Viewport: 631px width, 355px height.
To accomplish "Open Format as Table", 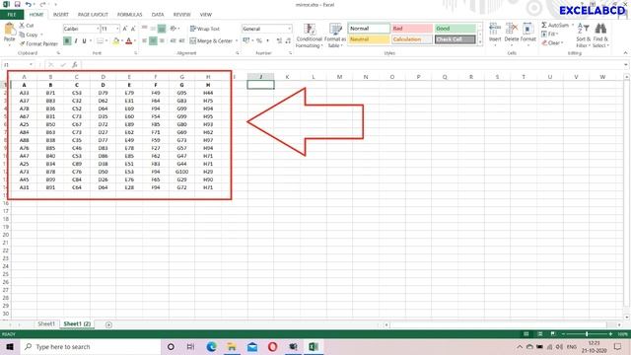I will pos(335,35).
